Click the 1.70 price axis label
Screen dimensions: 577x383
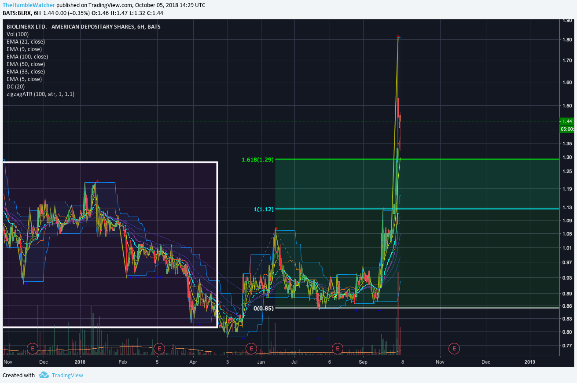567,60
